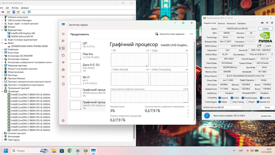Click Device Manager scan hardware monitor icon
The height and width of the screenshot is (155, 275).
29,12
